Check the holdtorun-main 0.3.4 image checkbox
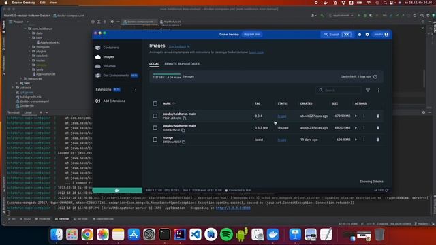This screenshot has height=245, width=436. (x=155, y=116)
